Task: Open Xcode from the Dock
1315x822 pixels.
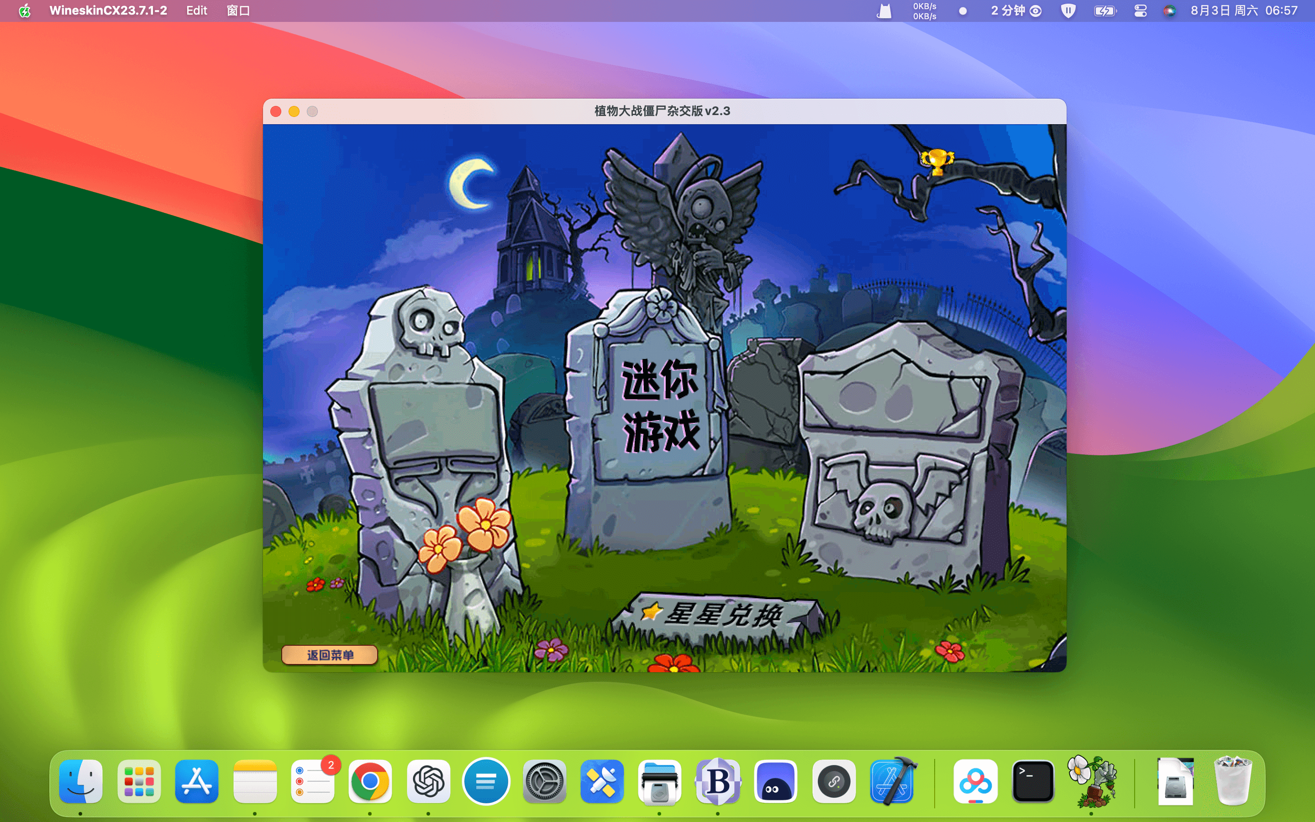Action: [x=893, y=781]
